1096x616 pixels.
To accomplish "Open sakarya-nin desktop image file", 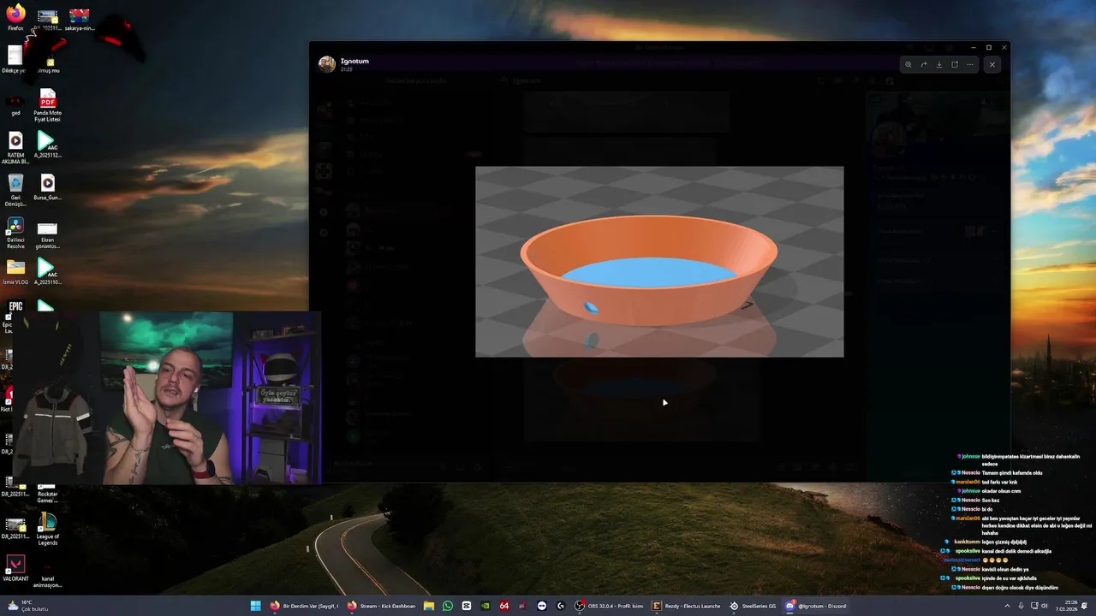I will pos(79,19).
